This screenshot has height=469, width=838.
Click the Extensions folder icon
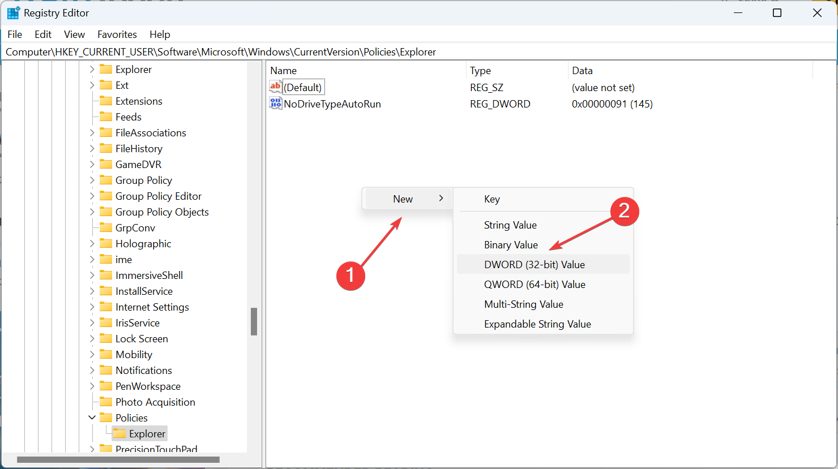(x=105, y=101)
